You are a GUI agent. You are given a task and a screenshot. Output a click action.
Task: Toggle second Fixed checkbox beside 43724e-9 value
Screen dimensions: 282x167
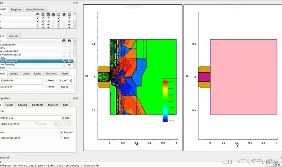point(45,86)
